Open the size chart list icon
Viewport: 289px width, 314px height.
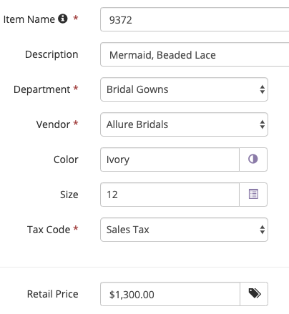253,195
